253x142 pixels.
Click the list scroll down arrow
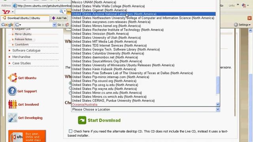coord(218,104)
